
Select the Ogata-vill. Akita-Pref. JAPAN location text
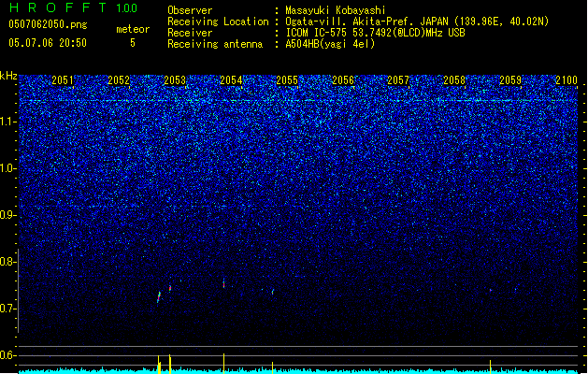click(x=417, y=22)
